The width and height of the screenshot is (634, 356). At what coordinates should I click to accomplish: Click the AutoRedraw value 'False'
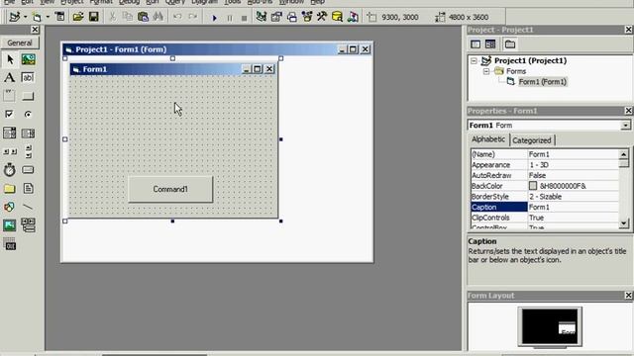click(x=537, y=176)
